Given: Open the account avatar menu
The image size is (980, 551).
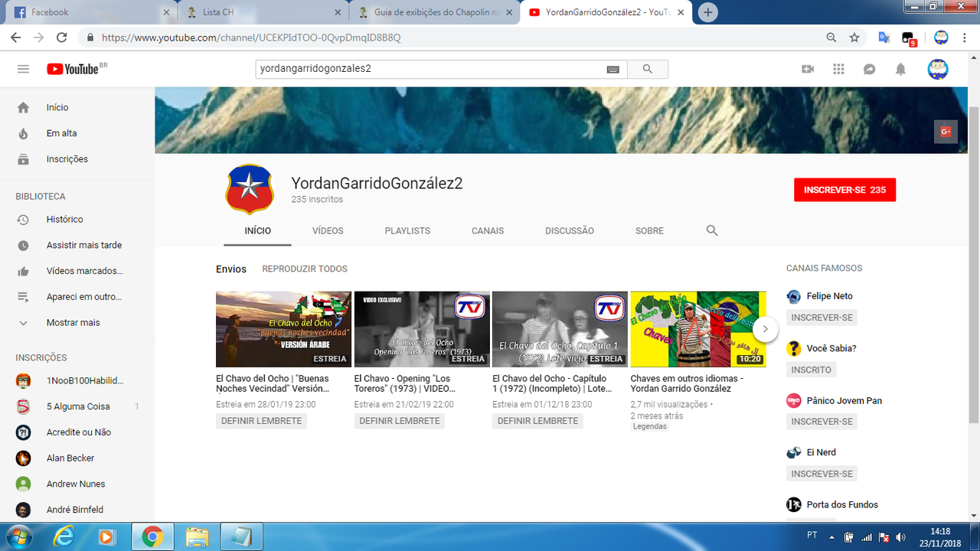Looking at the screenshot, I should [x=937, y=68].
